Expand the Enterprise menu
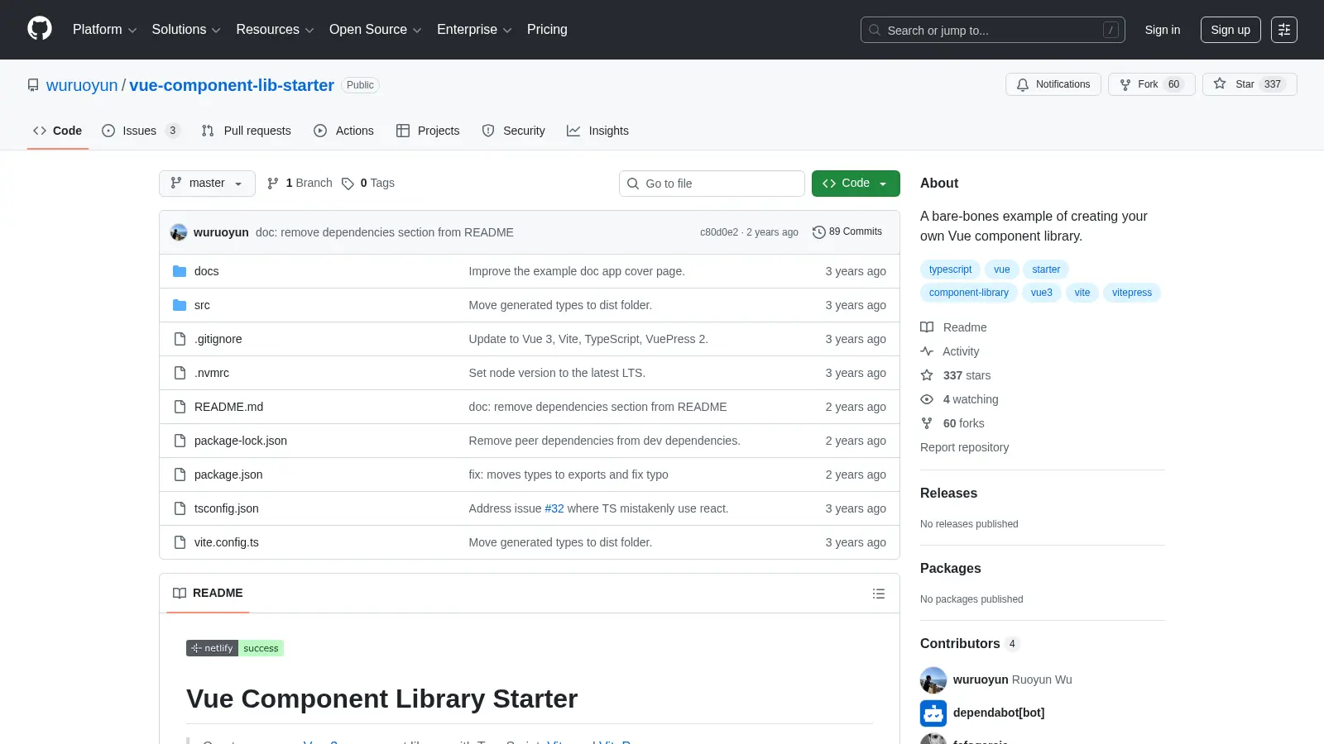 [474, 30]
